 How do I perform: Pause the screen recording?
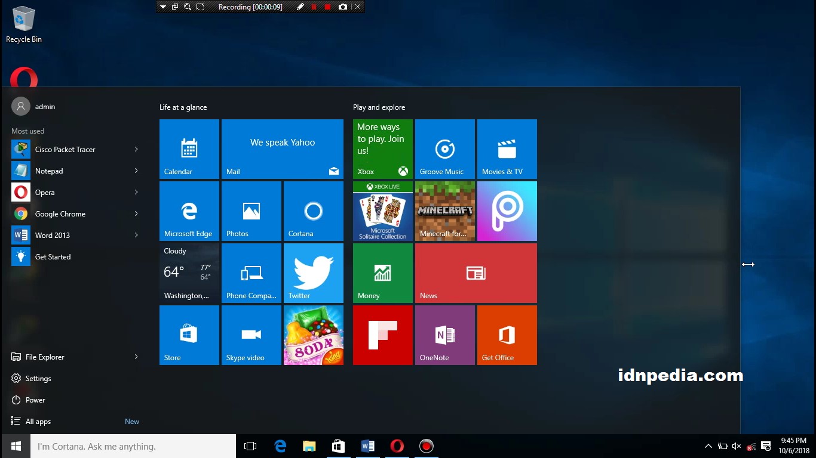[314, 7]
